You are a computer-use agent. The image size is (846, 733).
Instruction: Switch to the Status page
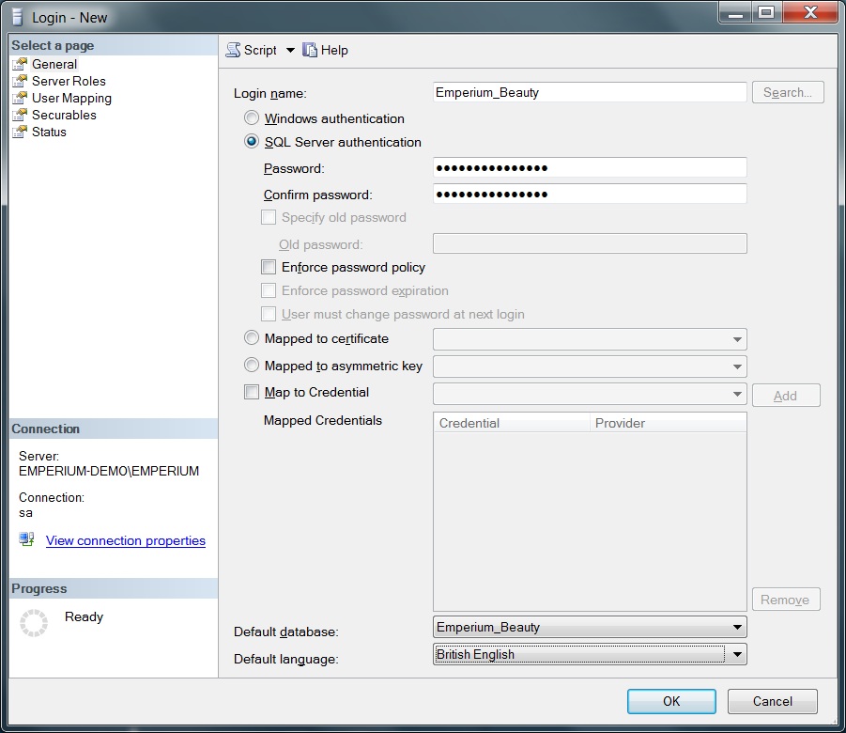click(49, 132)
